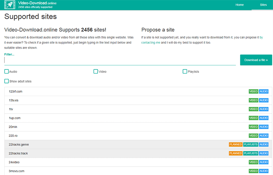Click AUDIO badge on 13tv.es row

[264, 100]
